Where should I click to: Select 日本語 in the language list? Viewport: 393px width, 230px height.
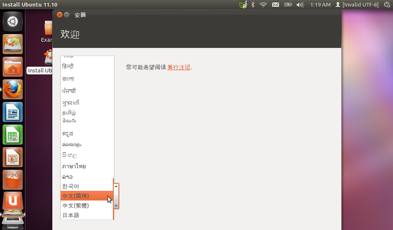tap(87, 215)
